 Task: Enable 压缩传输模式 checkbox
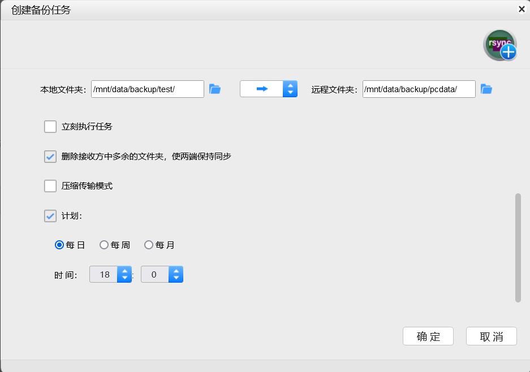(50, 185)
